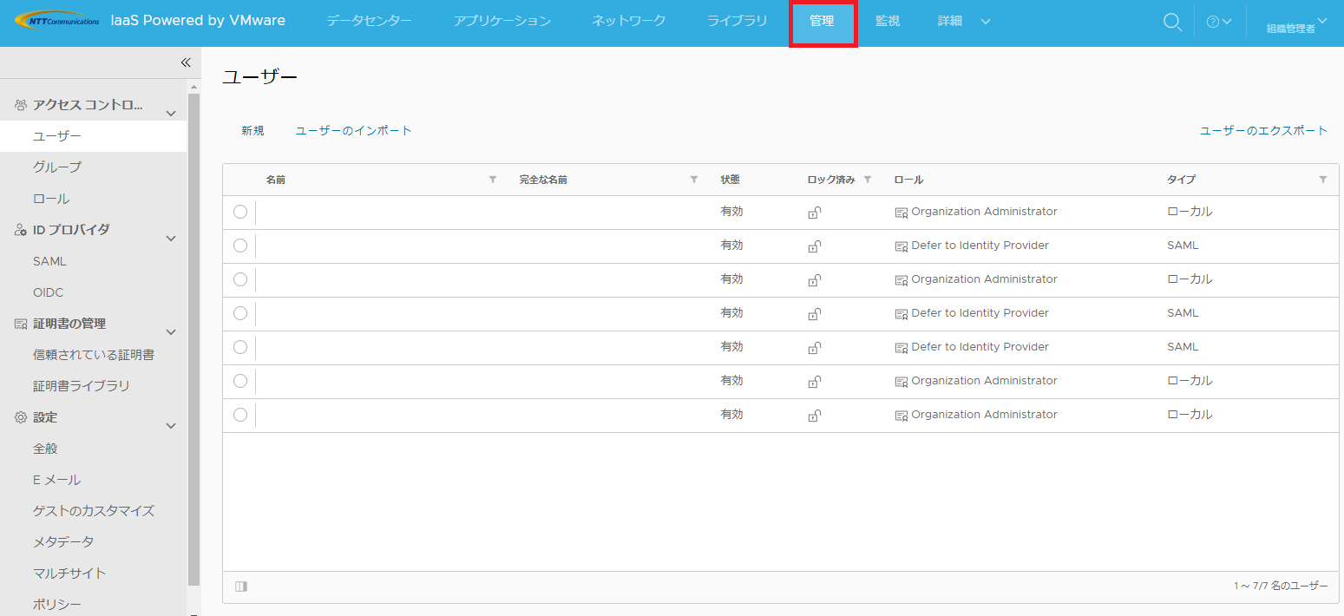This screenshot has width=1344, height=616.
Task: Click the filter icon in タイプ column
Action: click(1322, 180)
